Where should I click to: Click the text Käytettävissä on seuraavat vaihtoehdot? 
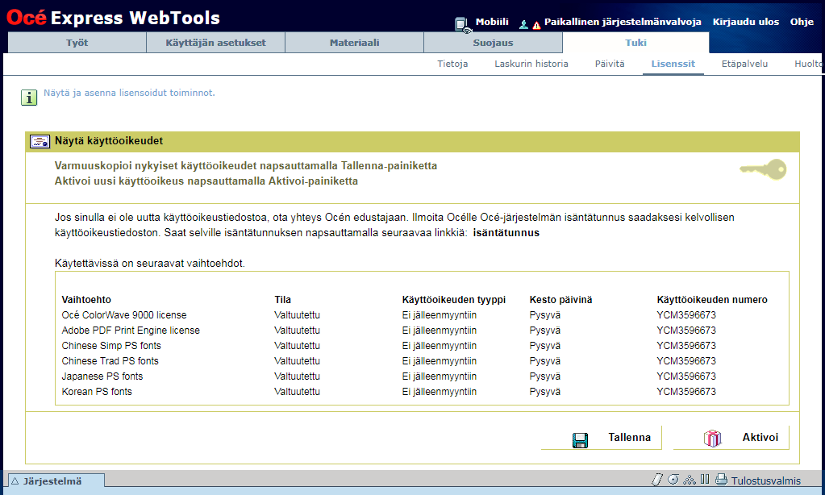pyautogui.click(x=149, y=263)
